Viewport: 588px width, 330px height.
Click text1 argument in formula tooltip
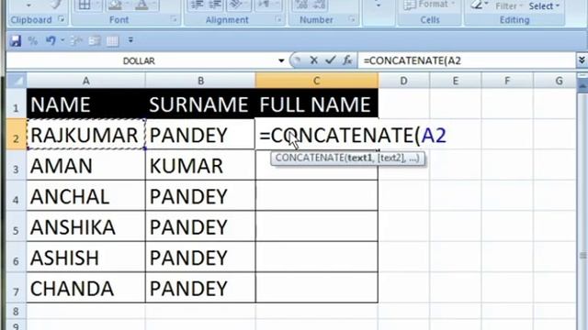click(359, 158)
